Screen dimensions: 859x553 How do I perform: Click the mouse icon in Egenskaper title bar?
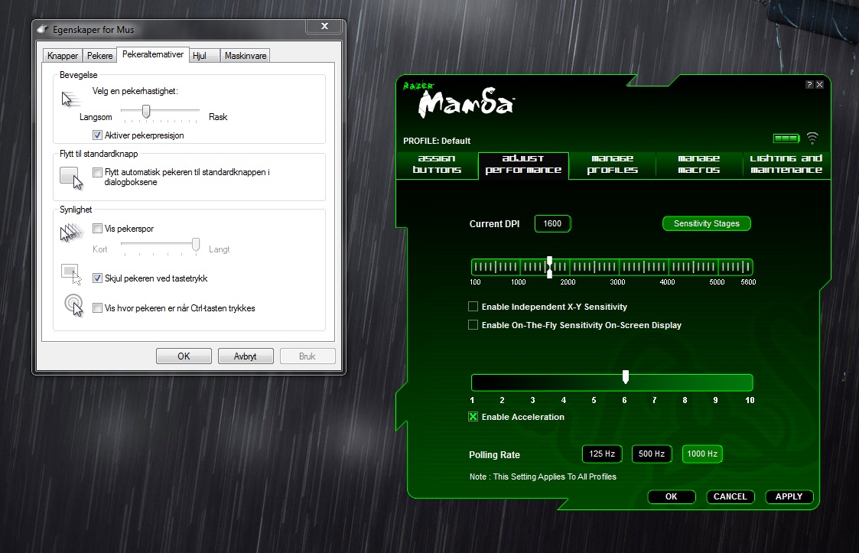[43, 29]
